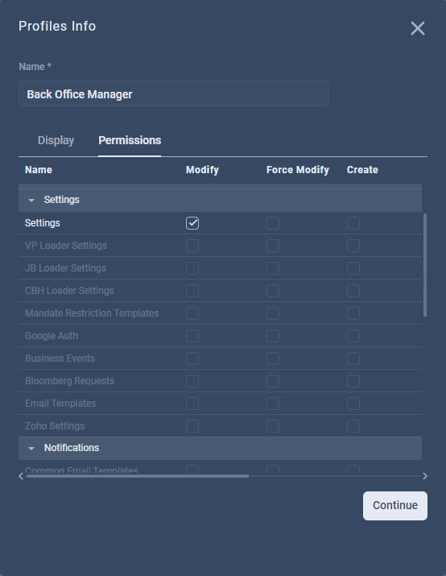Check Modify for Mandate Restriction Templates

(192, 313)
